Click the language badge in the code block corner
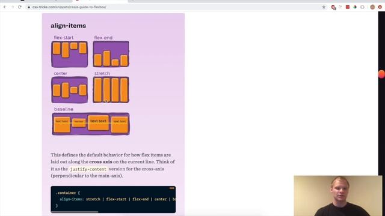 pos(172,188)
